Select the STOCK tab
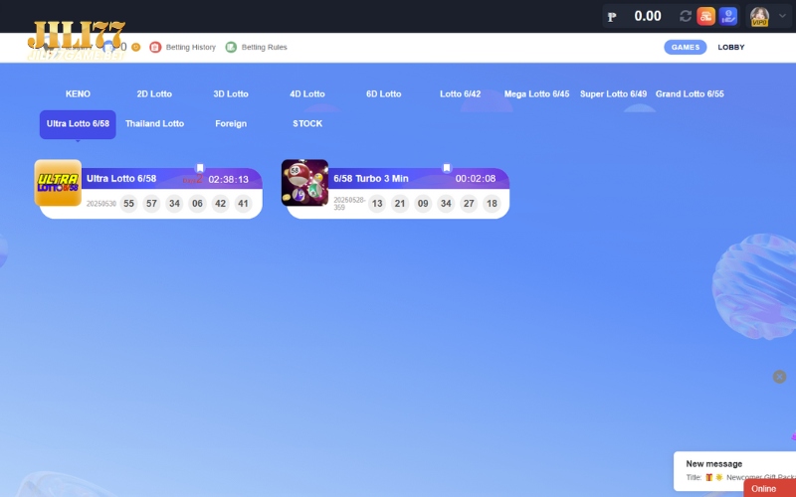Viewport: 796px width, 497px height. [307, 123]
